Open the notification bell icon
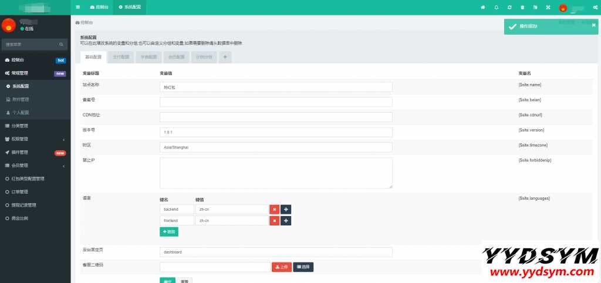 (497, 7)
